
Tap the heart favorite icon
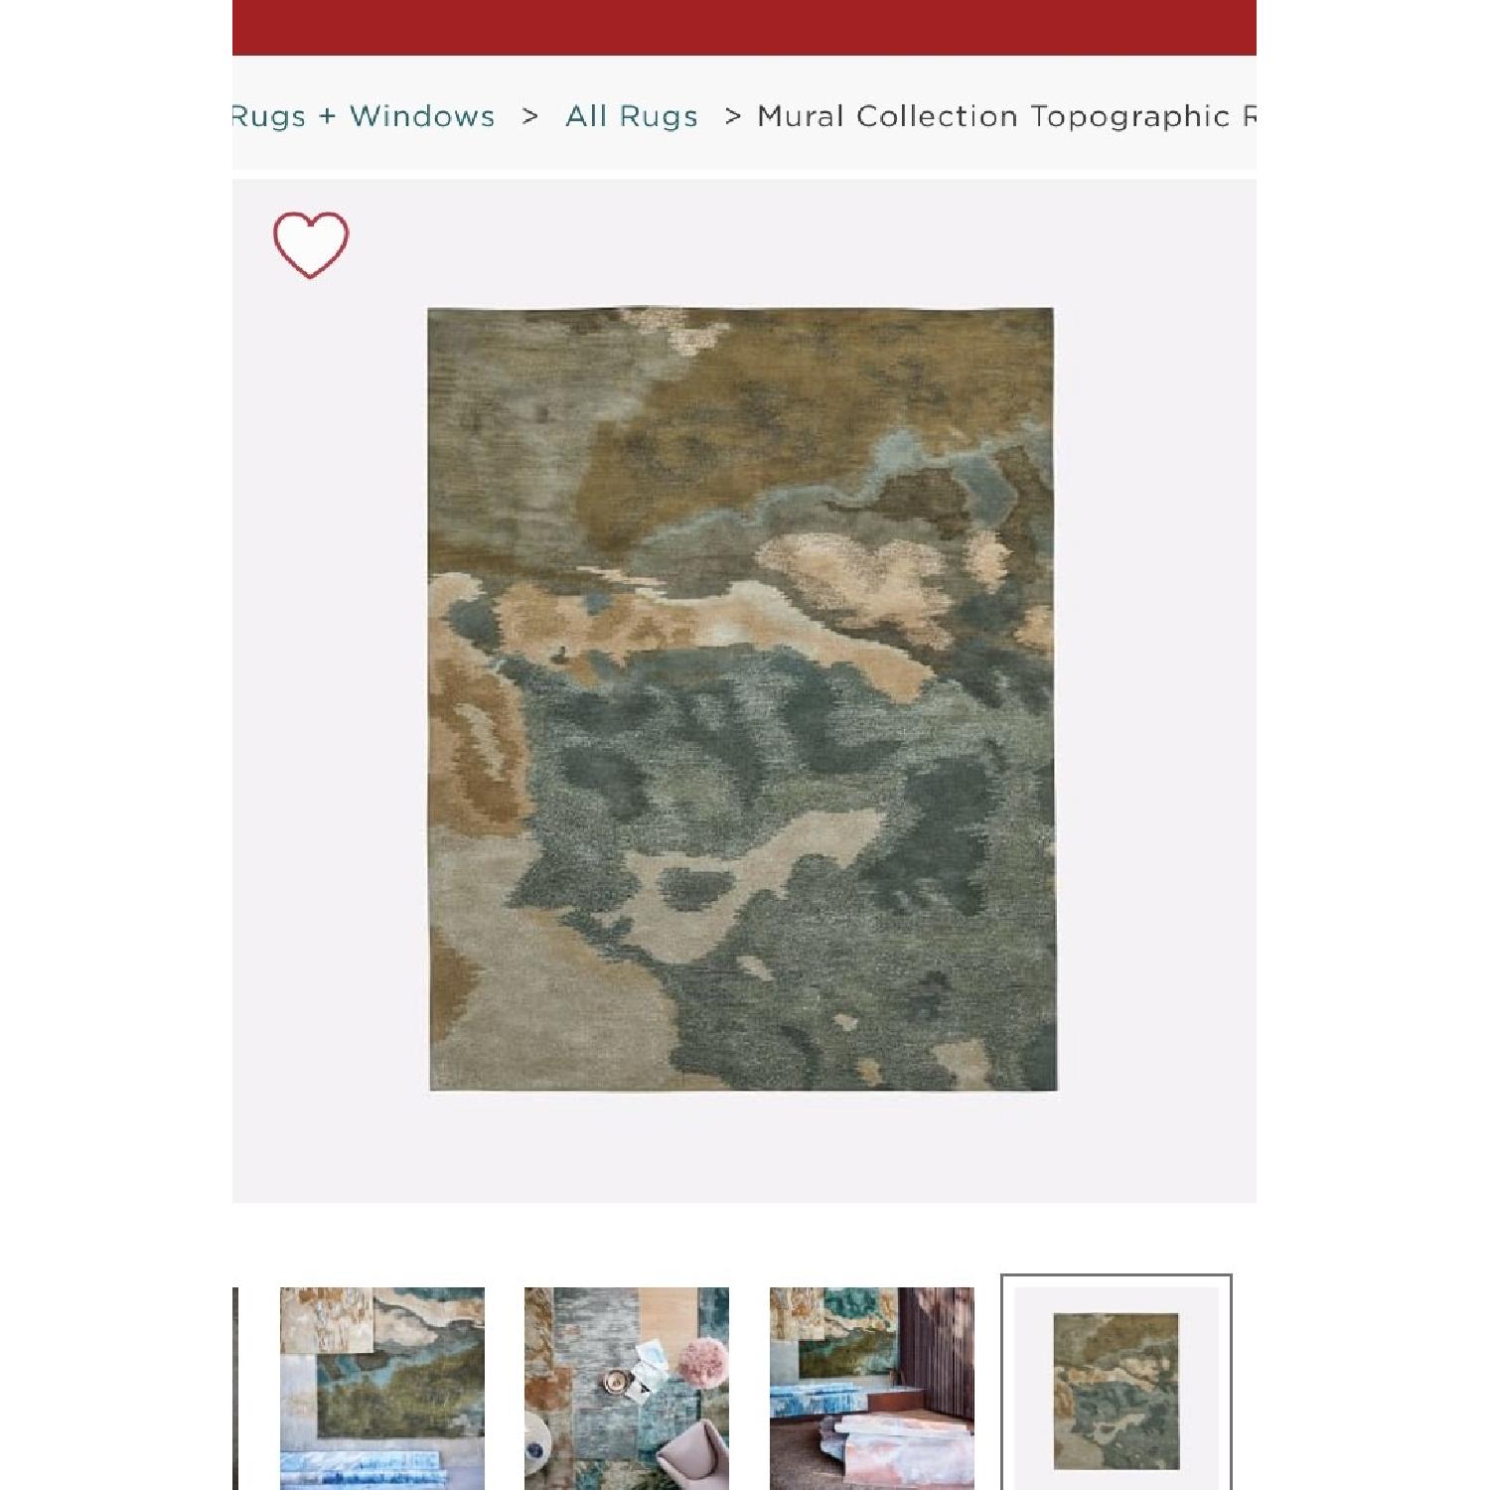(x=311, y=243)
